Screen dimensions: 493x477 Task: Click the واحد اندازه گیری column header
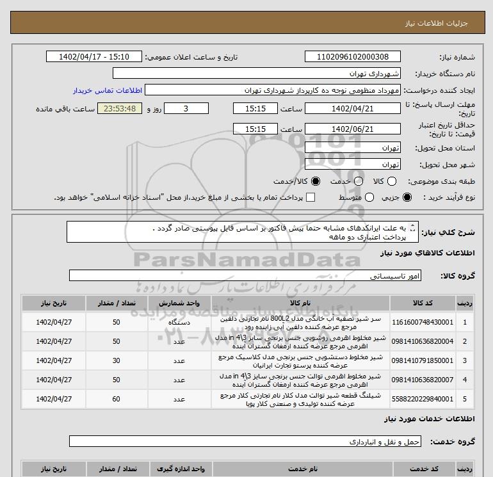181,469
